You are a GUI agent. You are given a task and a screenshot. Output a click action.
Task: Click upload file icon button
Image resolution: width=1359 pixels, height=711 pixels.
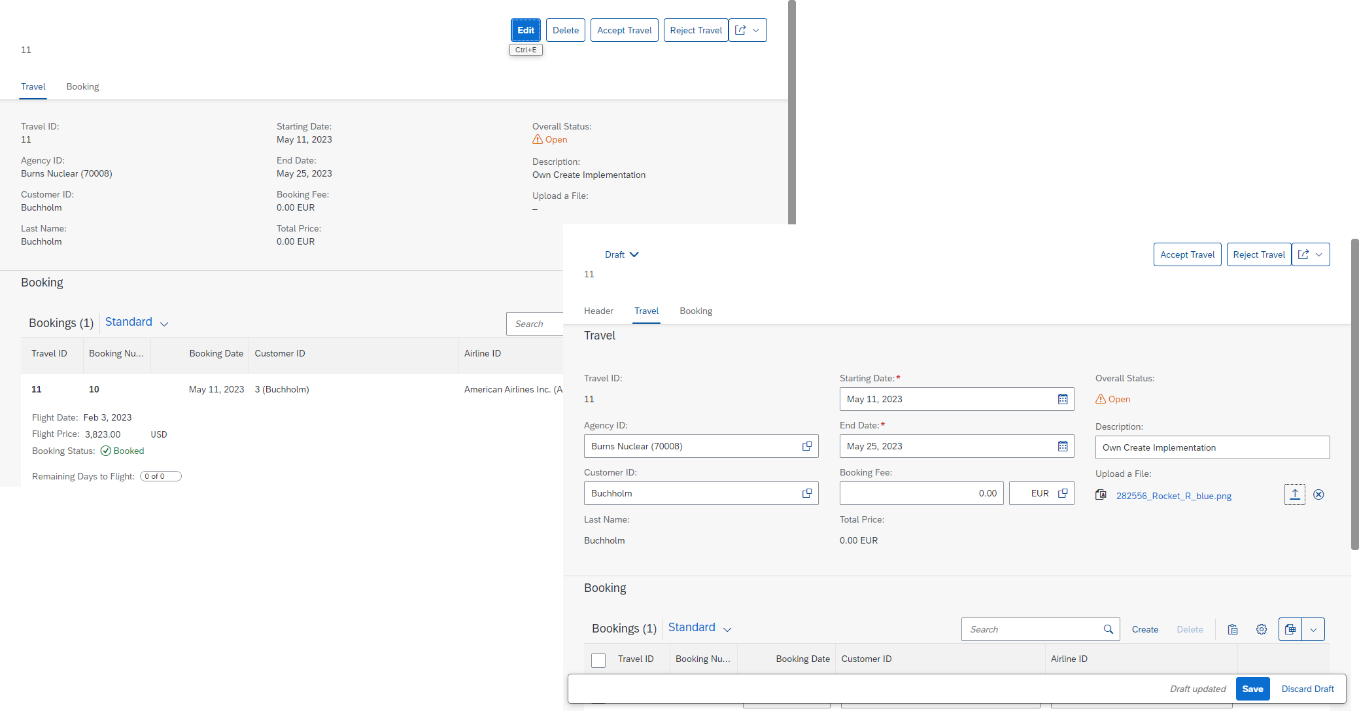point(1295,494)
